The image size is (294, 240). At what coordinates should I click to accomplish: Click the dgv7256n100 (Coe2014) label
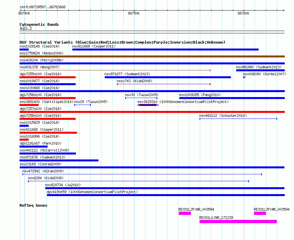(x=41, y=95)
